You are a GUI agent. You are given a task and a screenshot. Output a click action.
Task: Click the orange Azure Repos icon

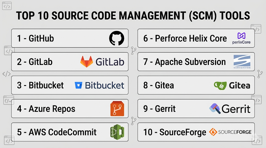tap(117, 109)
